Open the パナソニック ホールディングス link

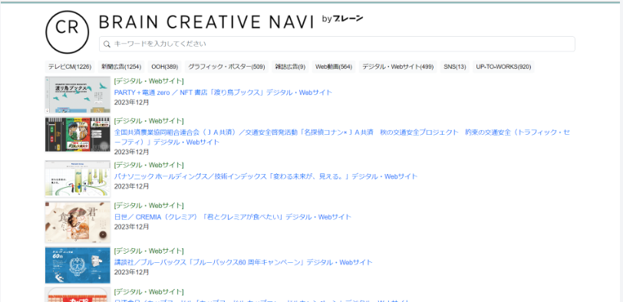[265, 176]
